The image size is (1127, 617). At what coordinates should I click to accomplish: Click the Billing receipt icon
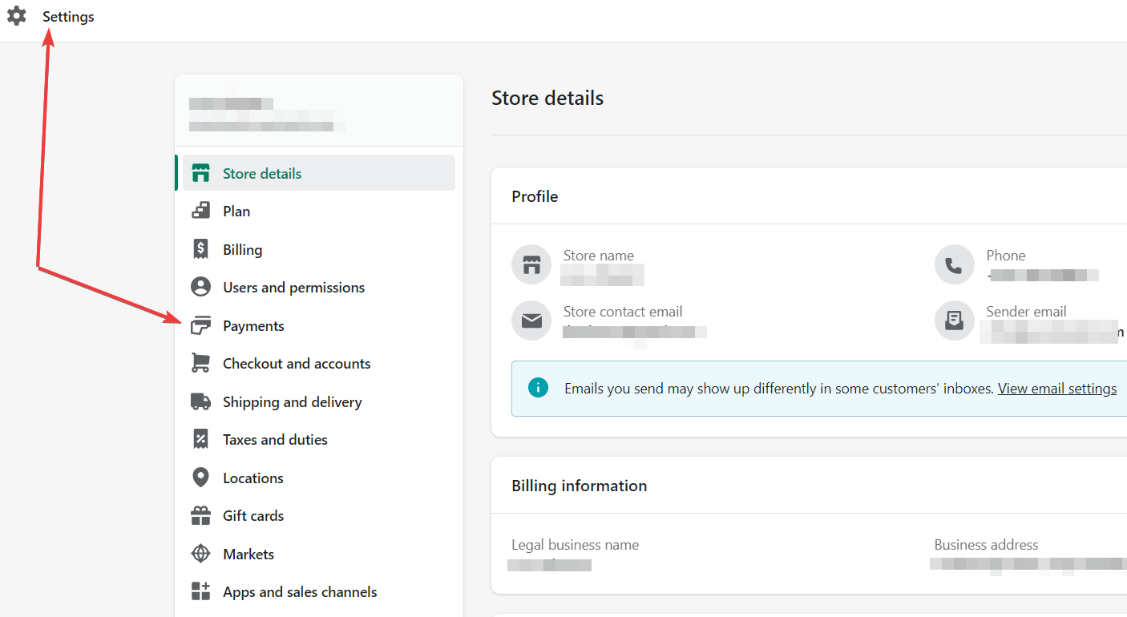(x=200, y=249)
